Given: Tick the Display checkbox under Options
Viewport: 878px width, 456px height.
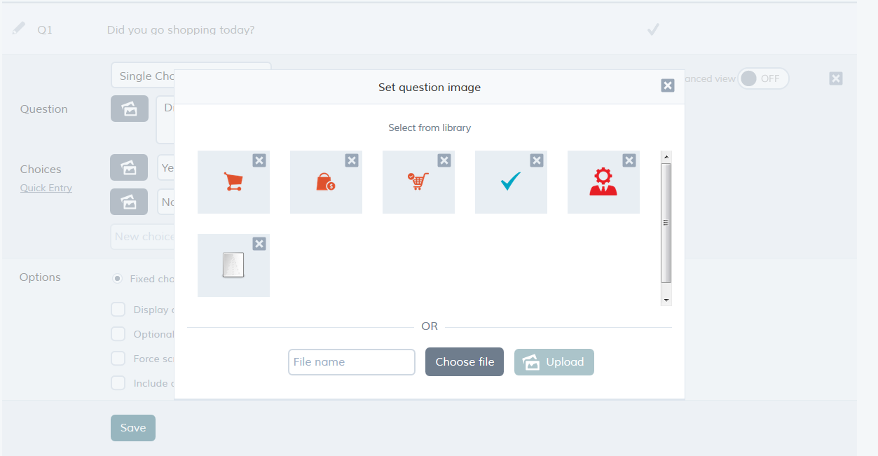Looking at the screenshot, I should pos(119,310).
